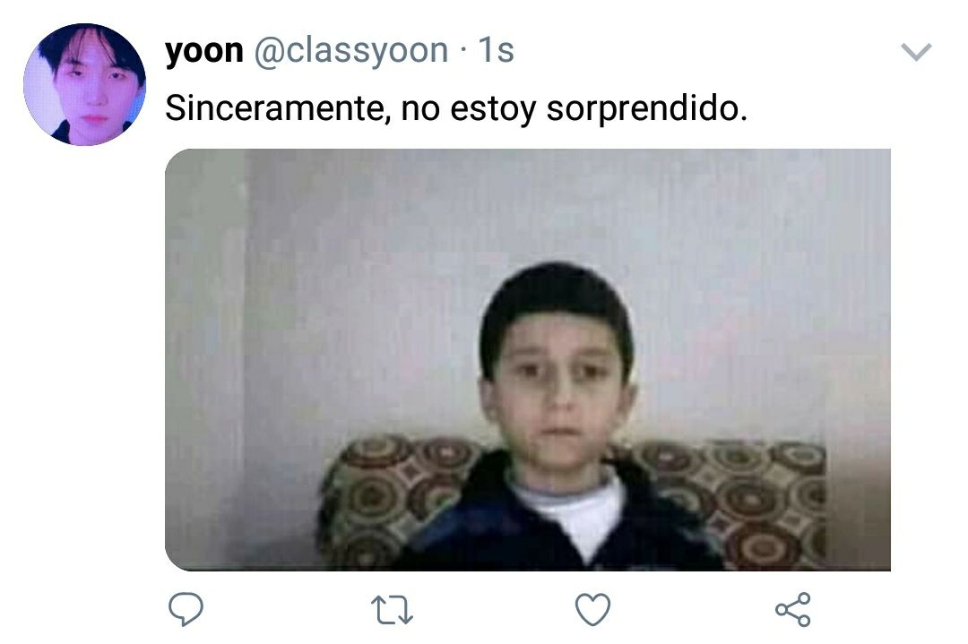Tap the heart to favorite this tweet
This screenshot has height=644, width=968.
(x=592, y=609)
